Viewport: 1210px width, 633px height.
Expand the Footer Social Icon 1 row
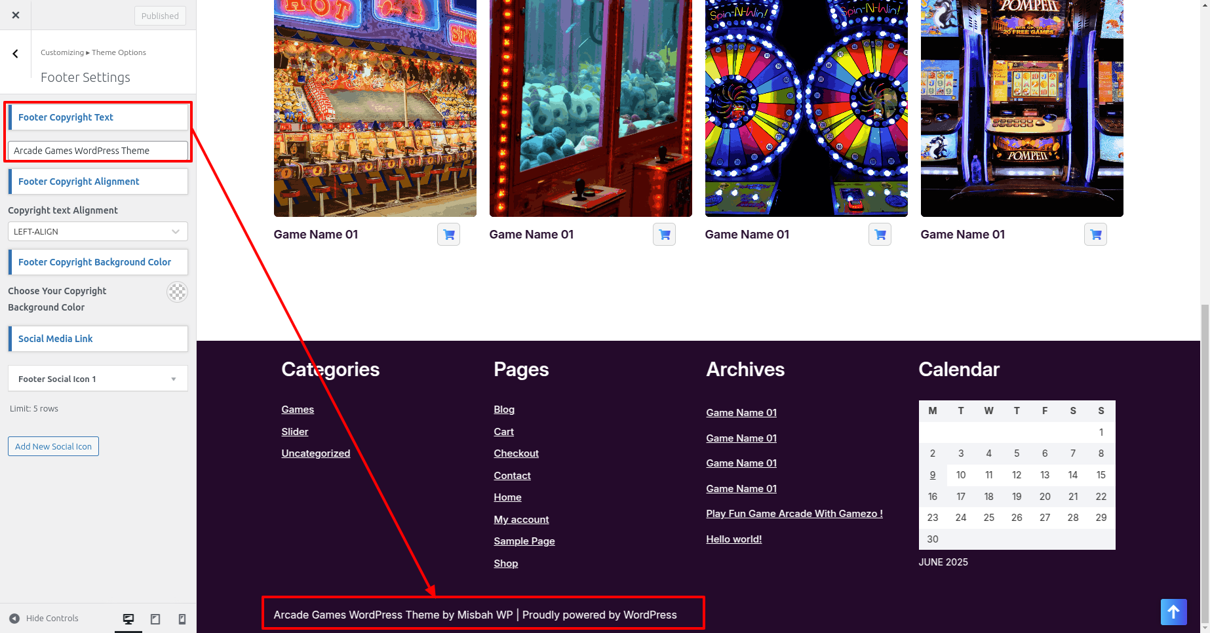[x=98, y=379]
